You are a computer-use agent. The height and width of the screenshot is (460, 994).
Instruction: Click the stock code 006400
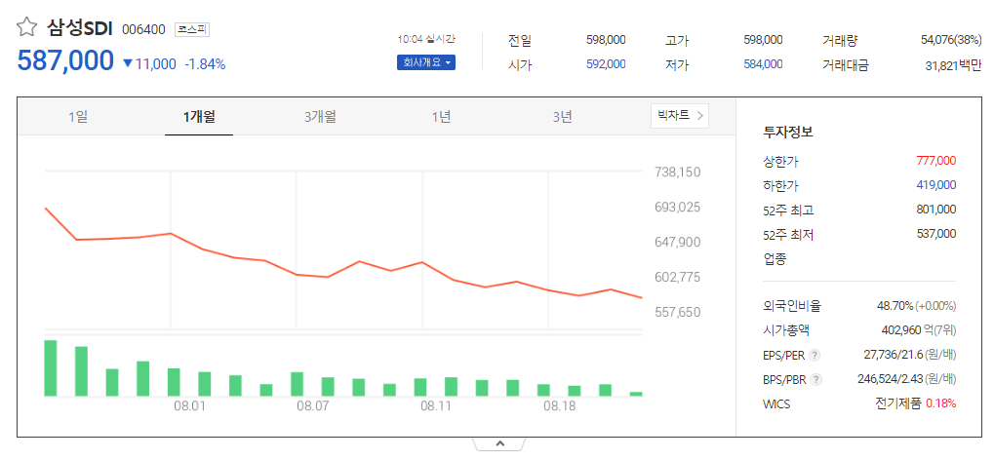(144, 30)
